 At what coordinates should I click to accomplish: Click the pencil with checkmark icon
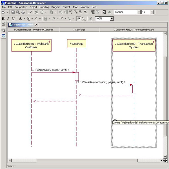coord(110,12)
